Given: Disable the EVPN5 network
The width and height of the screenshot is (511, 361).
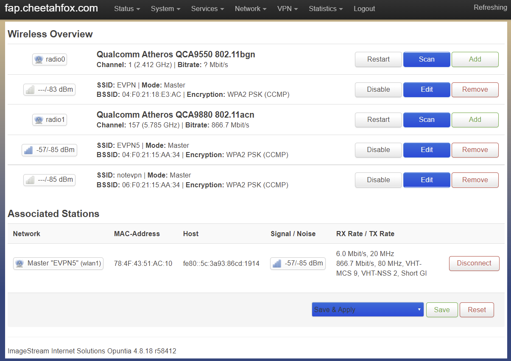Looking at the screenshot, I should tap(378, 150).
